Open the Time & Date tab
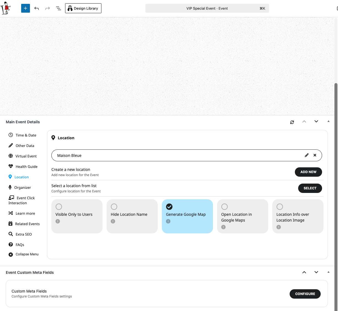The height and width of the screenshot is (311, 338). pyautogui.click(x=26, y=135)
